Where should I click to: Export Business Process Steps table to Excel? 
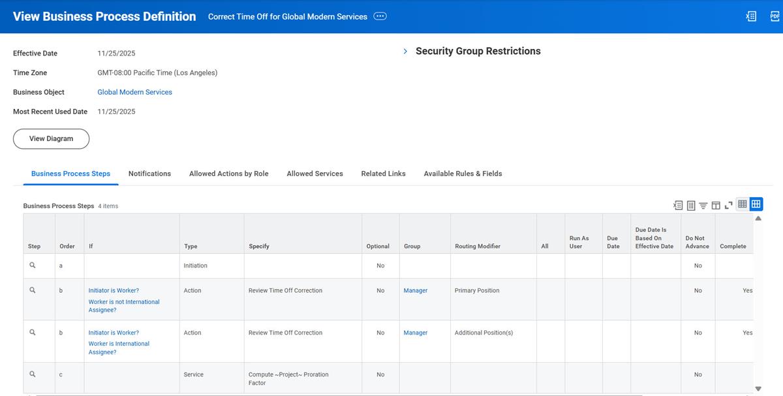pyautogui.click(x=678, y=205)
